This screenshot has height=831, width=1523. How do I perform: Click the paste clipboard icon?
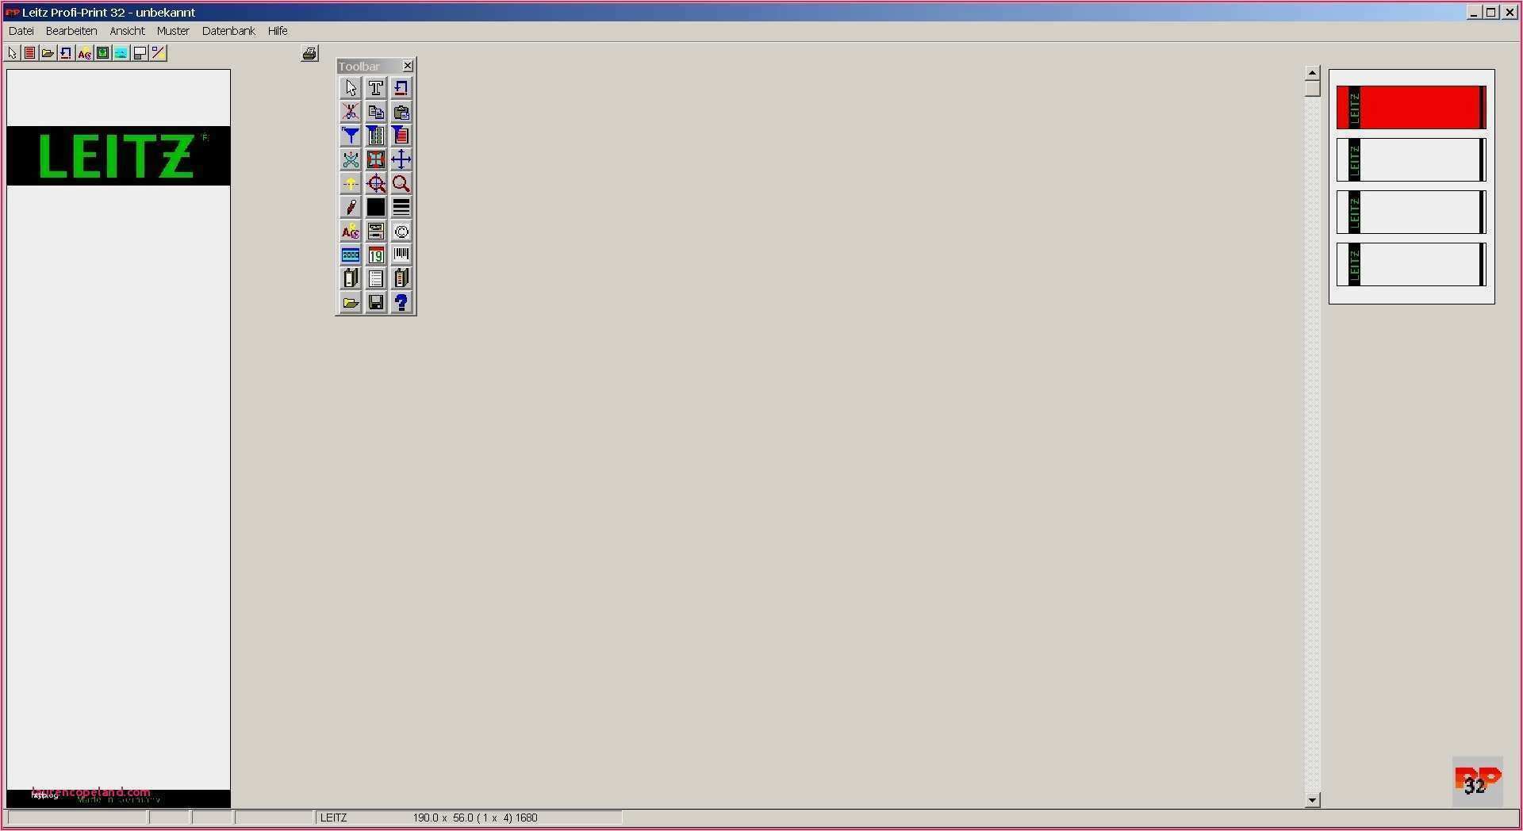[401, 112]
